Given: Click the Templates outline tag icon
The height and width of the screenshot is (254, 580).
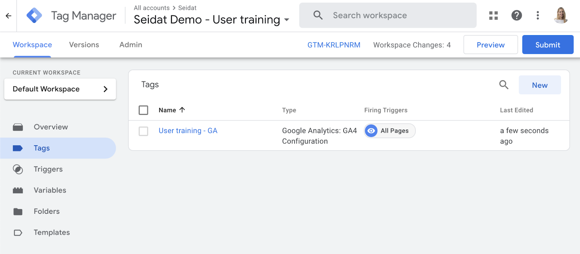Looking at the screenshot, I should click(18, 233).
